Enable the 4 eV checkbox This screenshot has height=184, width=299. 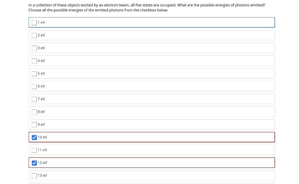click(x=34, y=61)
